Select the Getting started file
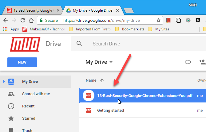The image size is (206, 132). tap(143, 110)
